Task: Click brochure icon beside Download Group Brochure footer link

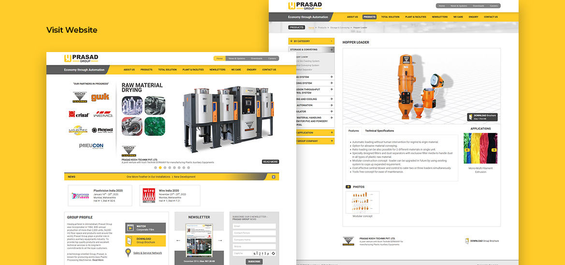Action: [467, 241]
